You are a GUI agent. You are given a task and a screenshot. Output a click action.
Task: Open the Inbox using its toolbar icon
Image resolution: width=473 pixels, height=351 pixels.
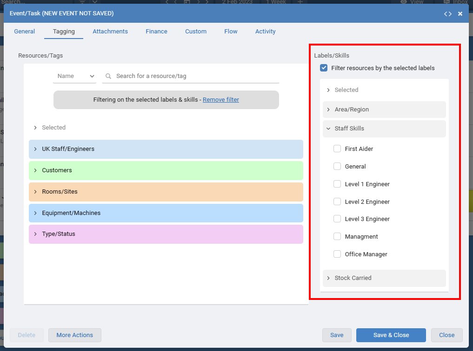(447, 2)
